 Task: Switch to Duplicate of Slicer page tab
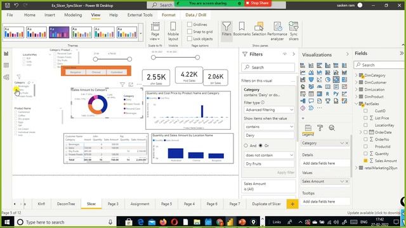pyautogui.click(x=266, y=204)
